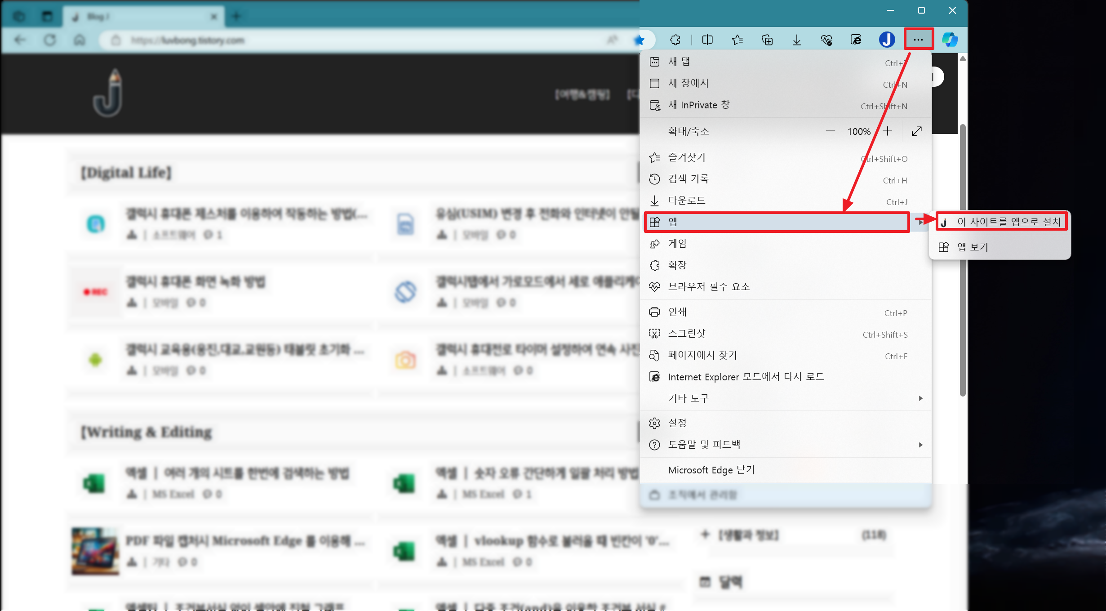Select Microsoft Edge 닫기 menu entry

click(x=711, y=470)
